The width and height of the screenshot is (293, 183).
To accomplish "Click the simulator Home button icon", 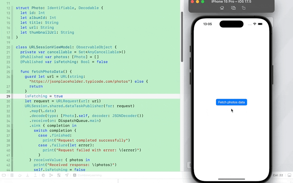I will 222,8.
